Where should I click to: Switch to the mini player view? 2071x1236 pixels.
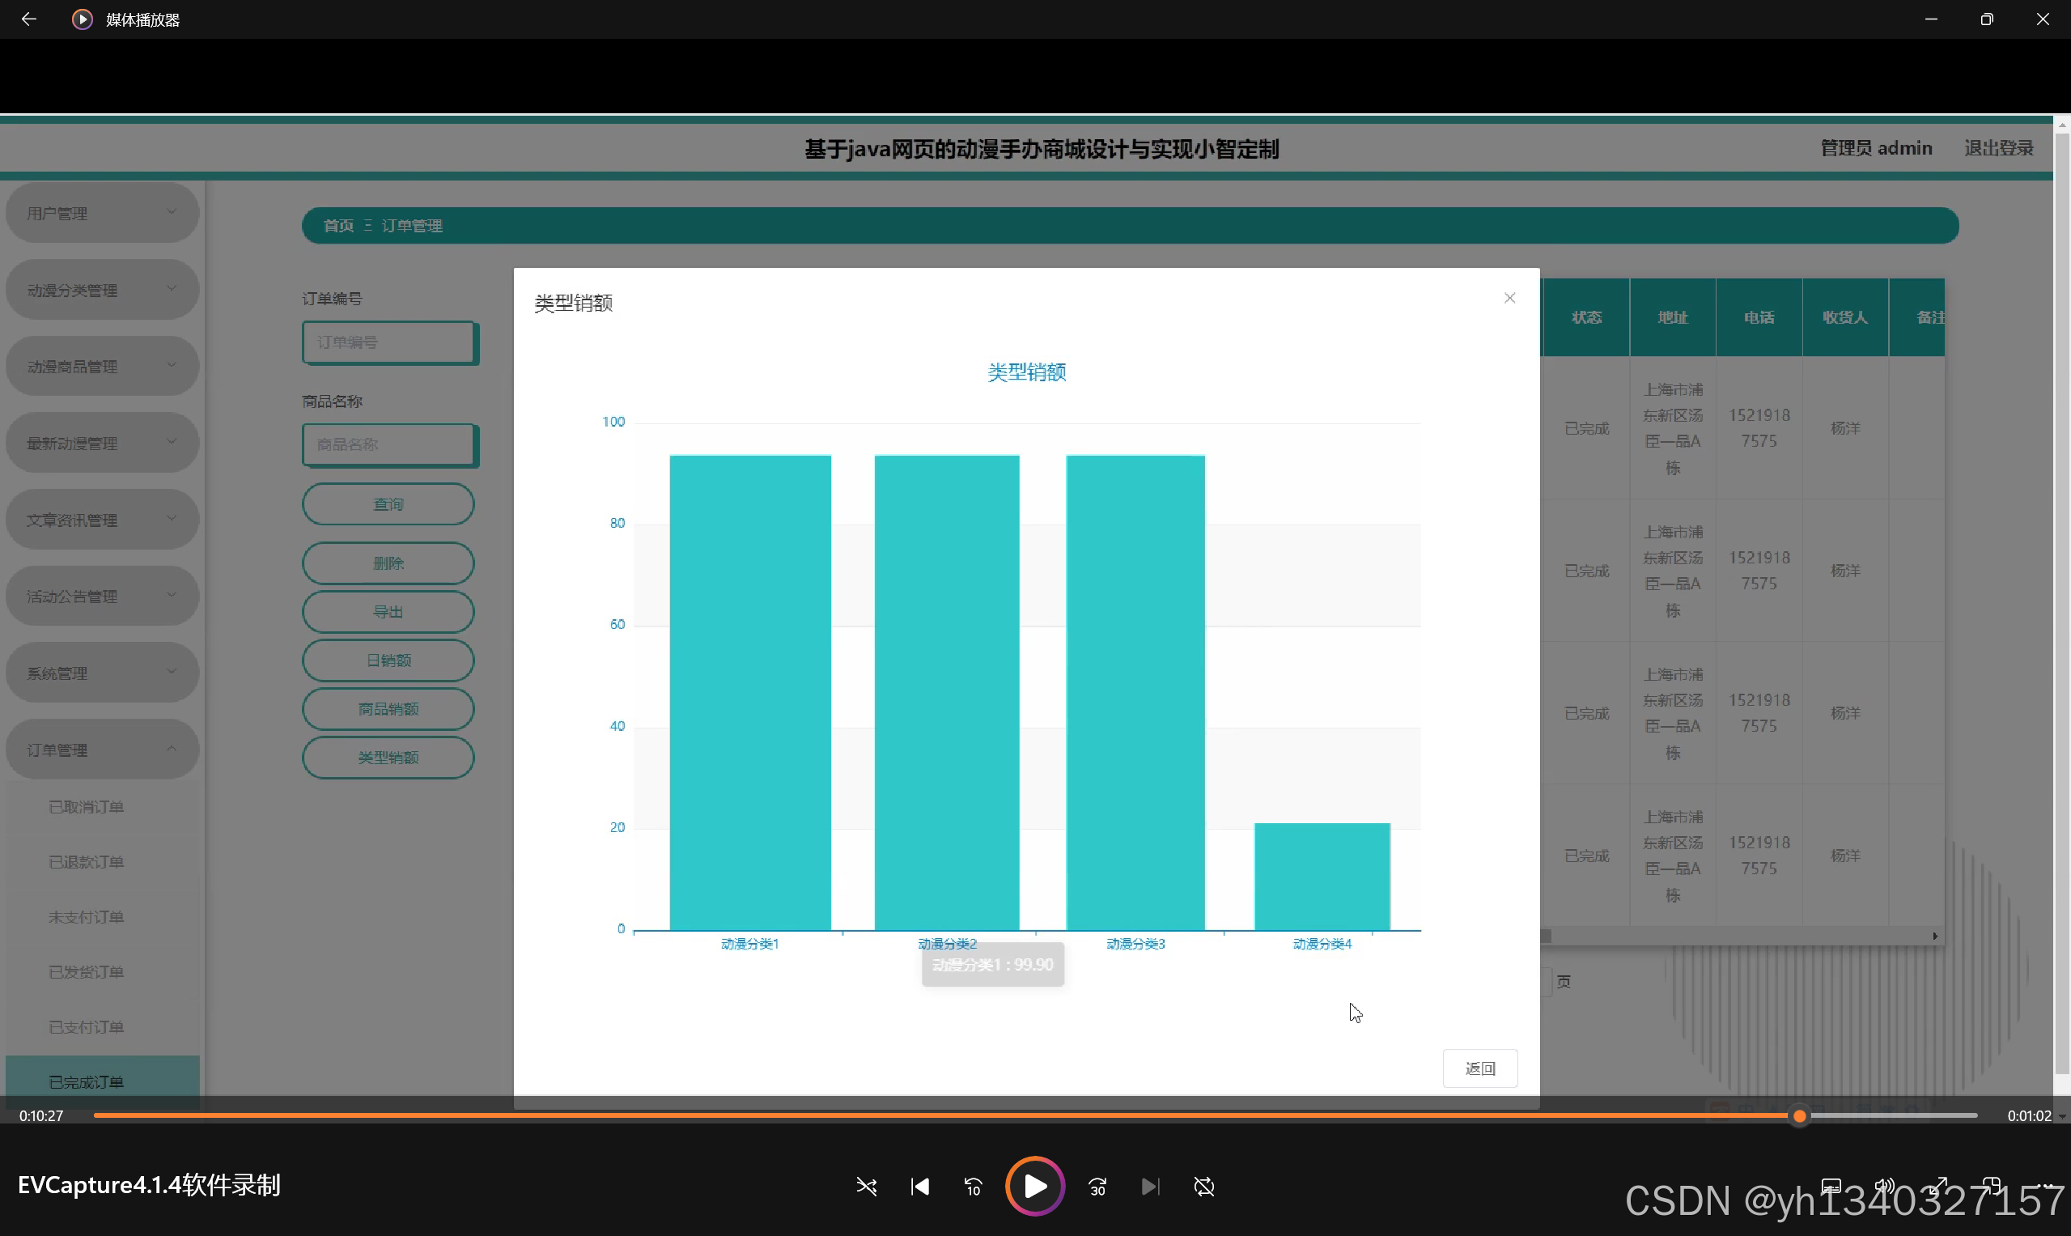[1992, 1185]
